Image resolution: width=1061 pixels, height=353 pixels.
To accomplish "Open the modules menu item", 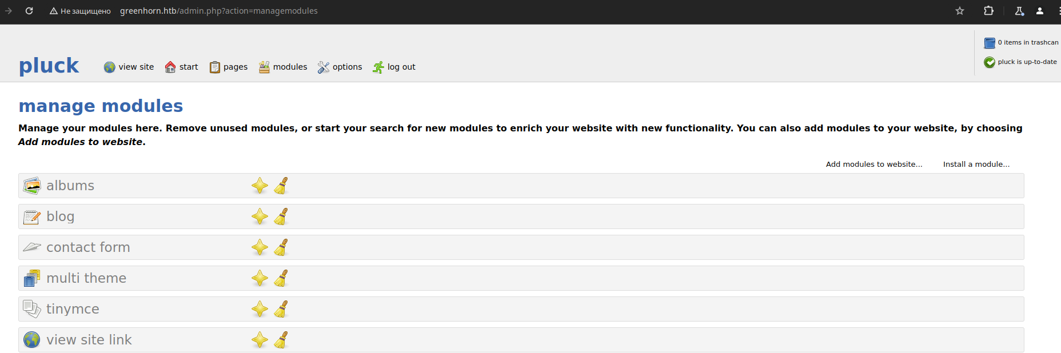I will coord(290,67).
